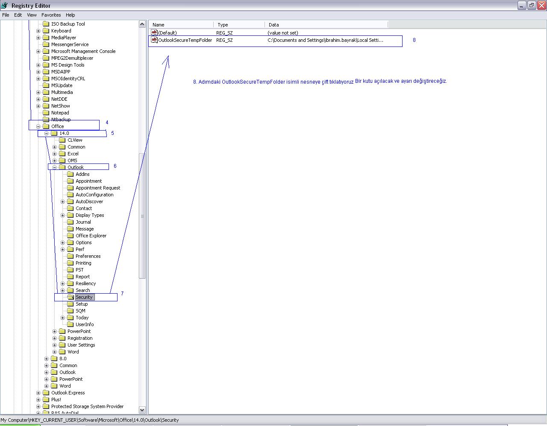Click the (value not set) data cell

tap(283, 32)
